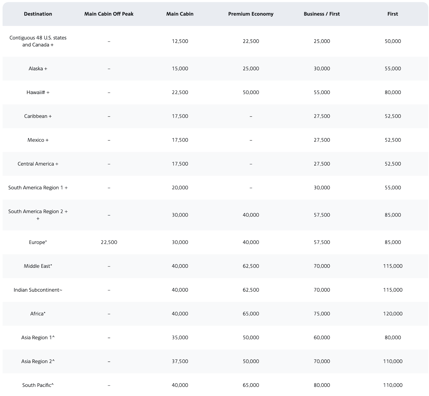Screen dimensions: 429x396
Task: Select the South Pacific destination label
Action: pyautogui.click(x=38, y=385)
